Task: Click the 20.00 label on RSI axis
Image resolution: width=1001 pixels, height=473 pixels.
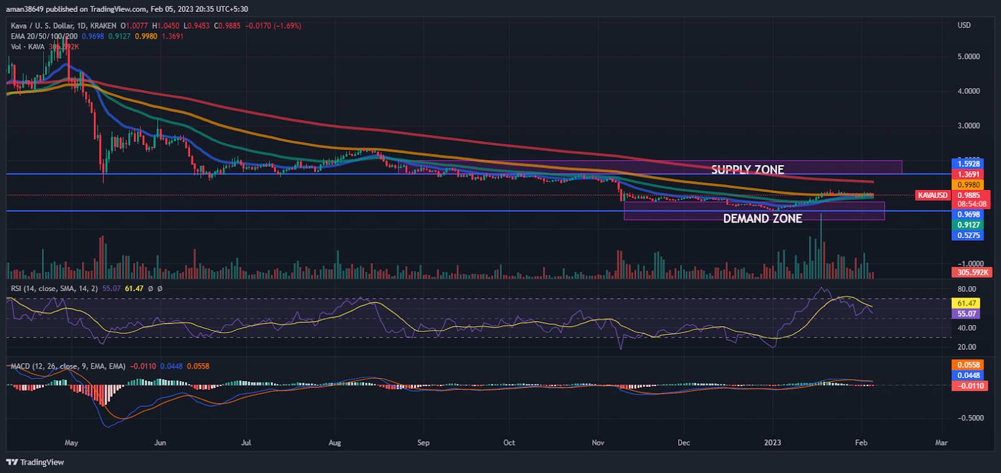Action: point(967,347)
